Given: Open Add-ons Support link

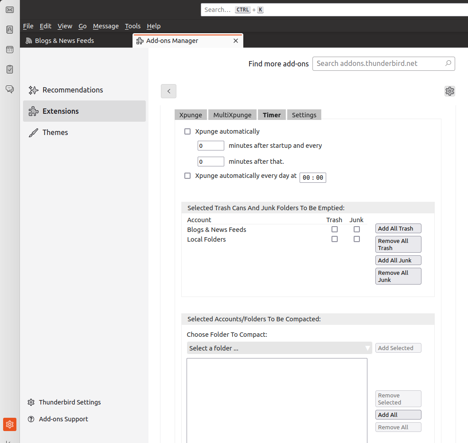Looking at the screenshot, I should click(63, 419).
